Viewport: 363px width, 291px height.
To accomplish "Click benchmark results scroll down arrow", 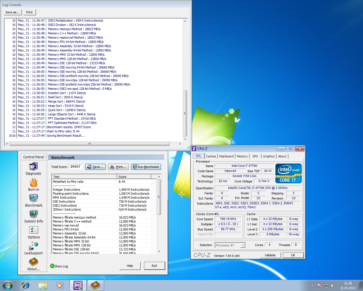I will click(159, 251).
